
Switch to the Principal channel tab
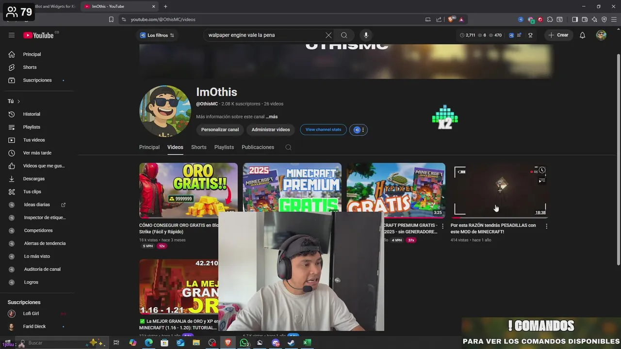coord(149,147)
